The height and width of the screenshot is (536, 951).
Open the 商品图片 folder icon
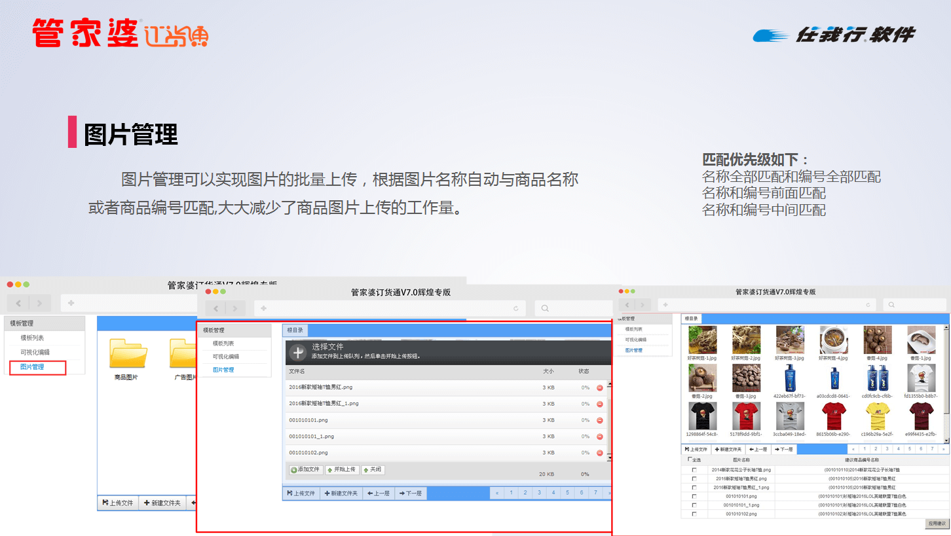(128, 354)
